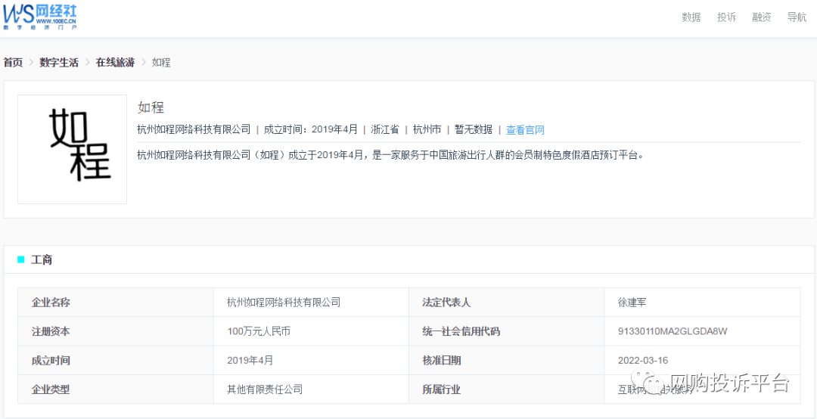Click the 企业类型 label cell
Viewport: 817px width, 419px height.
pos(116,389)
